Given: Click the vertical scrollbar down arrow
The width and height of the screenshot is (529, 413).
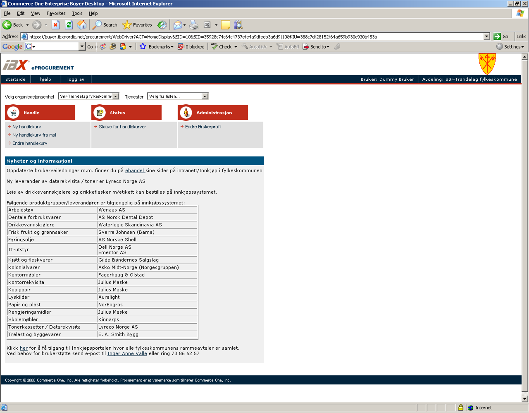Looking at the screenshot, I should click(x=525, y=399).
